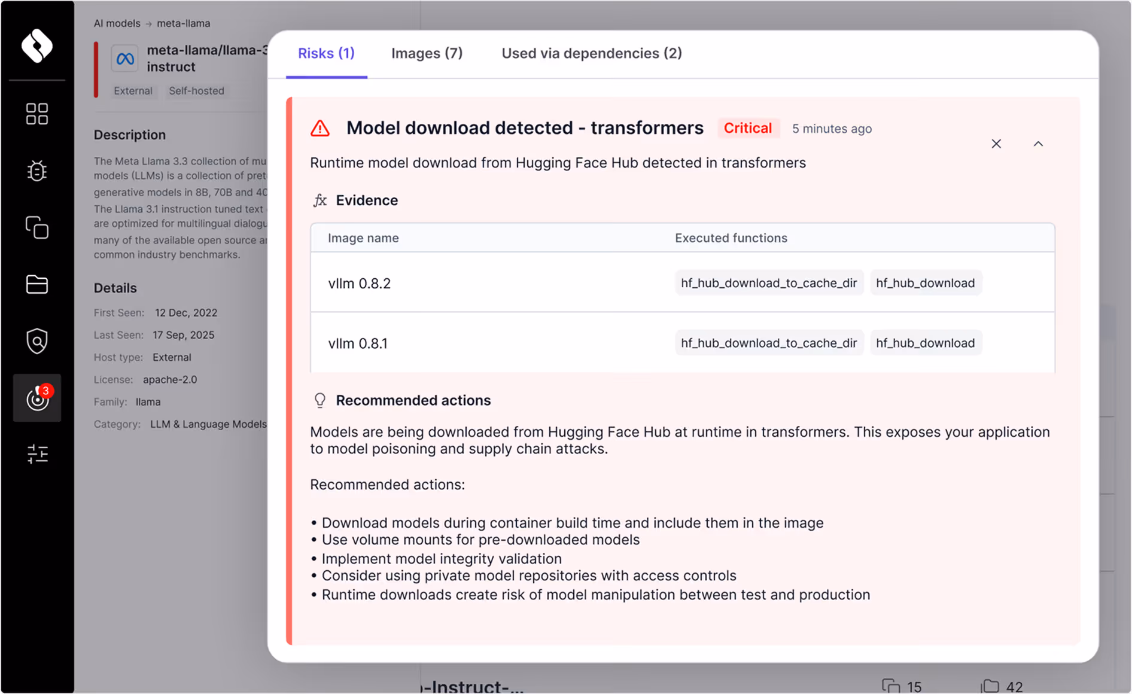This screenshot has height=694, width=1132.
Task: Click the Implement model integrity validation bullet
Action: 442,559
